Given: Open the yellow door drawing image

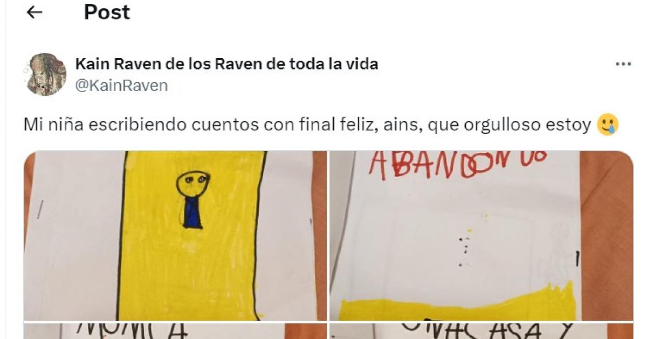Looking at the screenshot, I should (175, 236).
